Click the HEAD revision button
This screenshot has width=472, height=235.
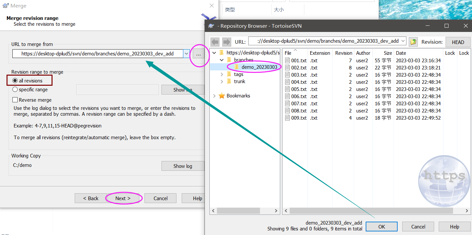(x=458, y=42)
